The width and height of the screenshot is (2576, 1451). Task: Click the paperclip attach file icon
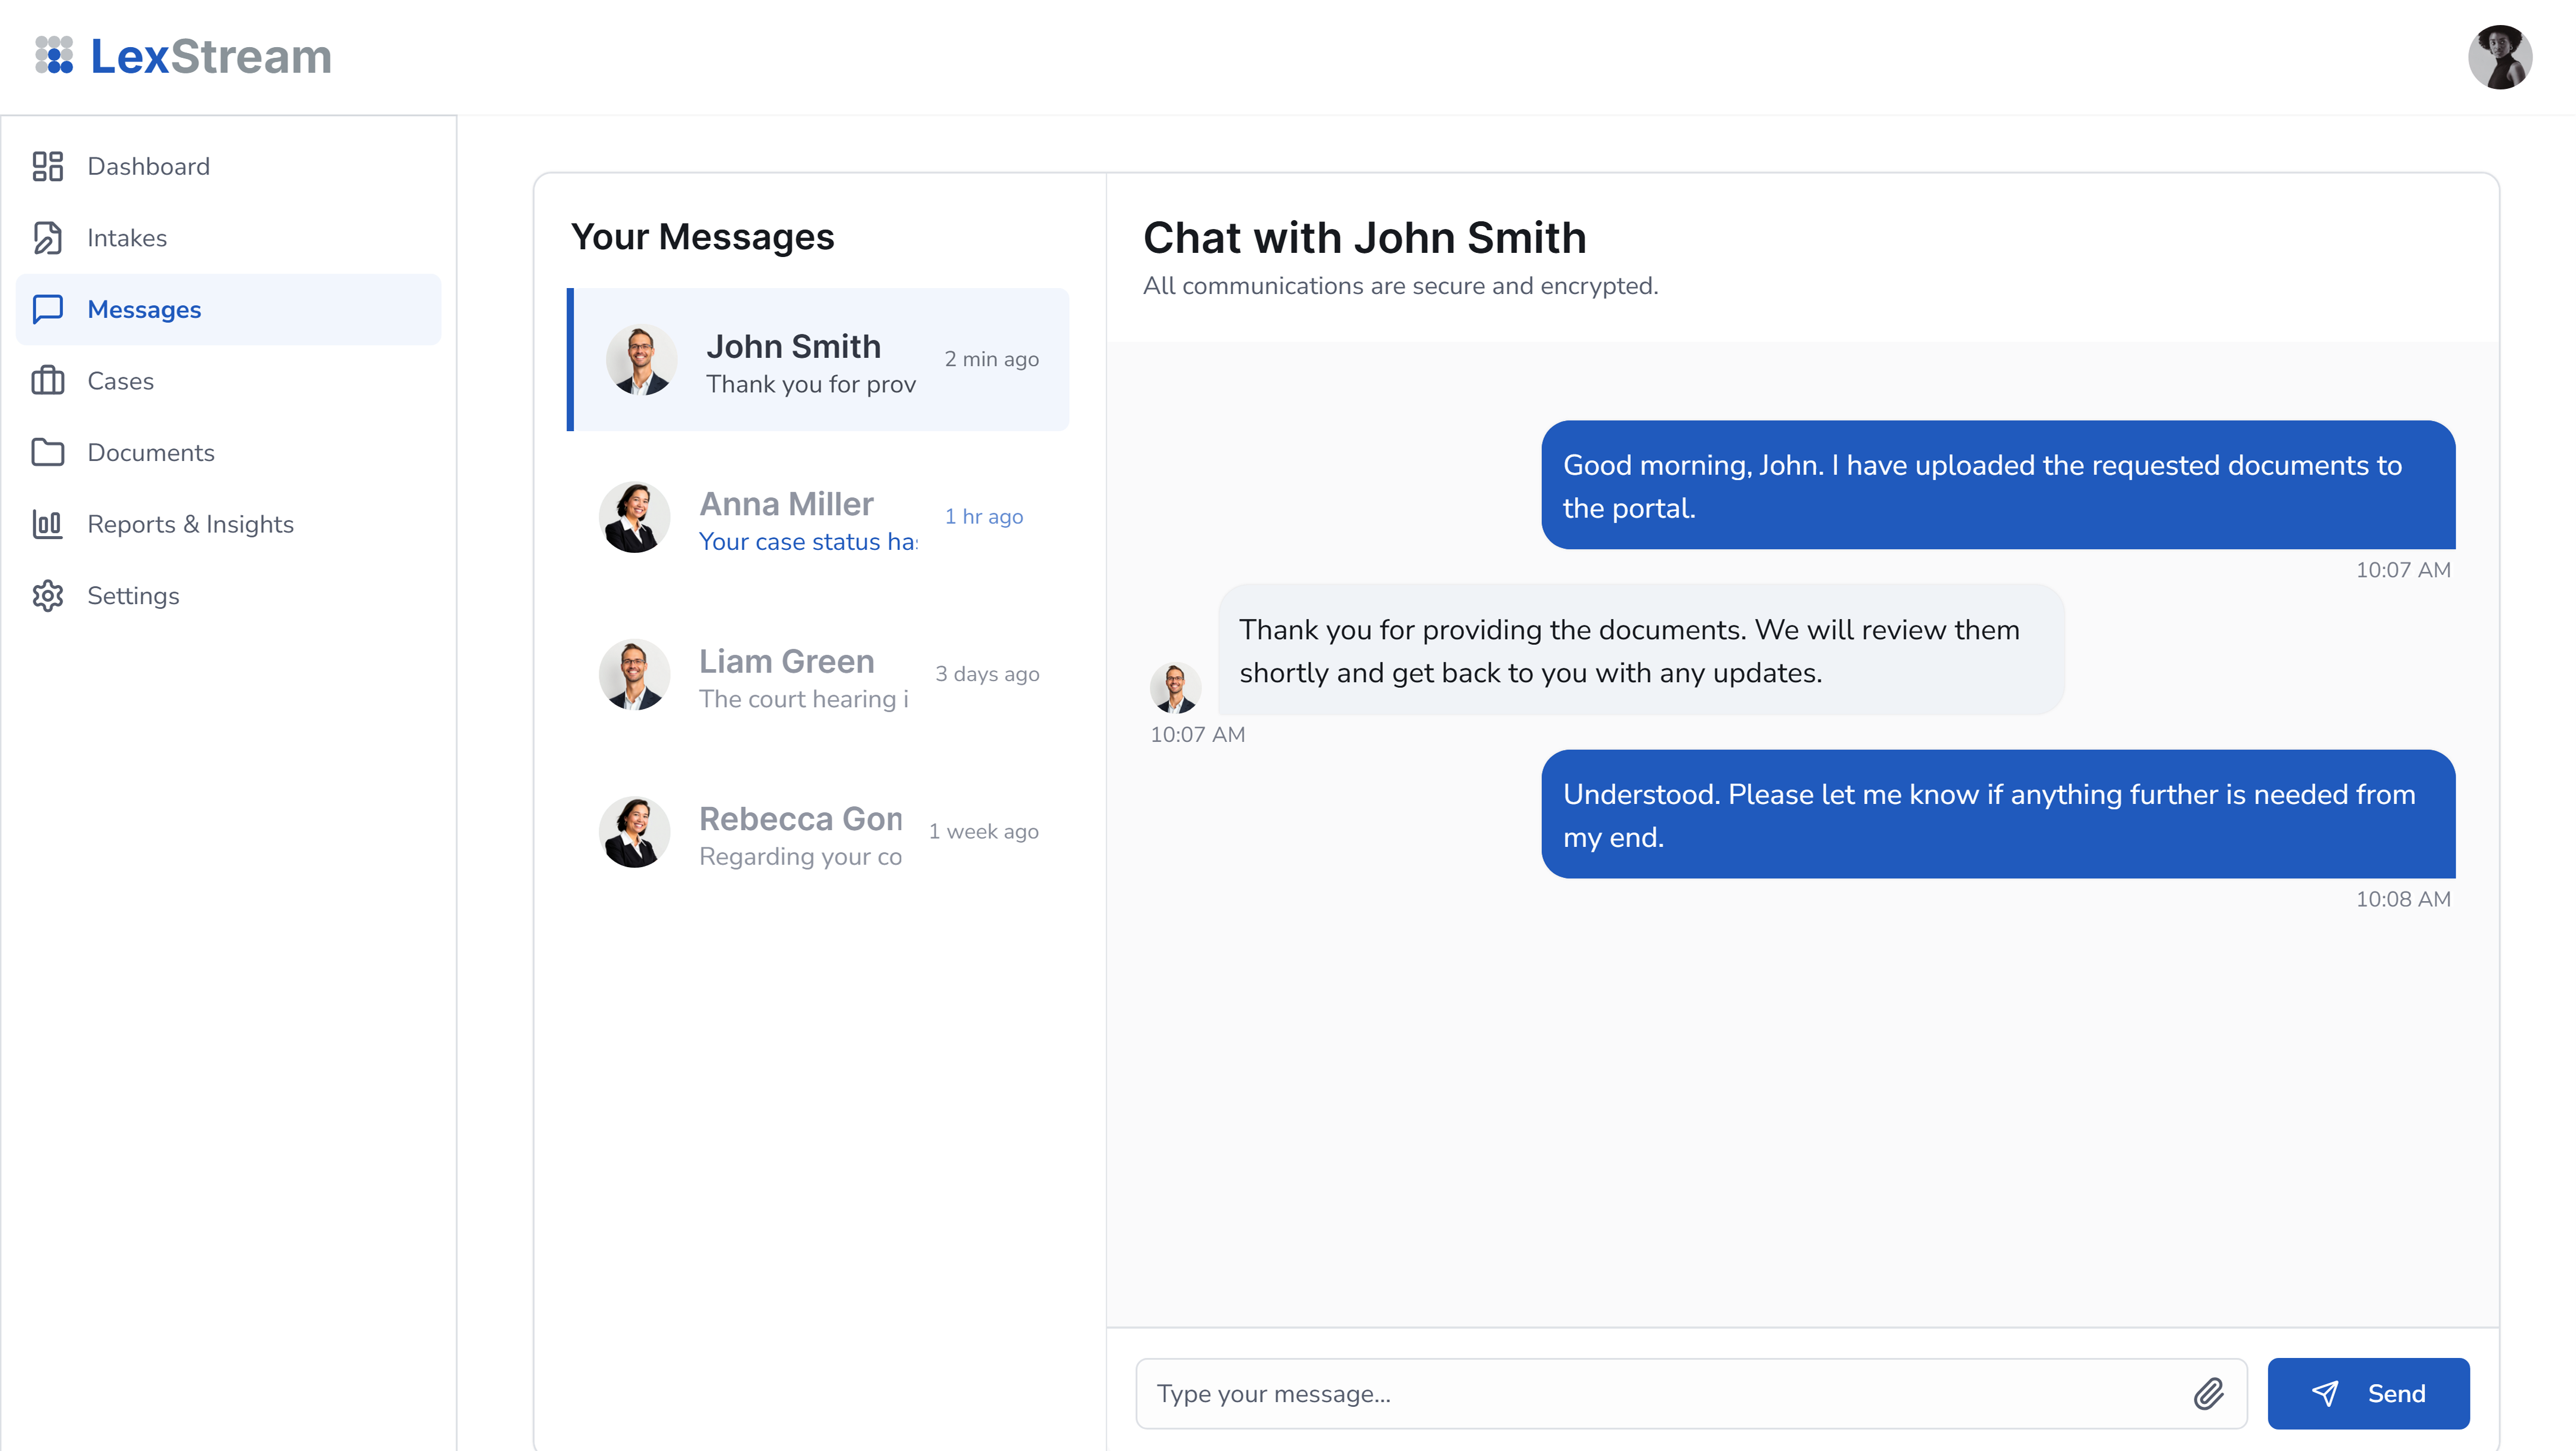[x=2208, y=1393]
